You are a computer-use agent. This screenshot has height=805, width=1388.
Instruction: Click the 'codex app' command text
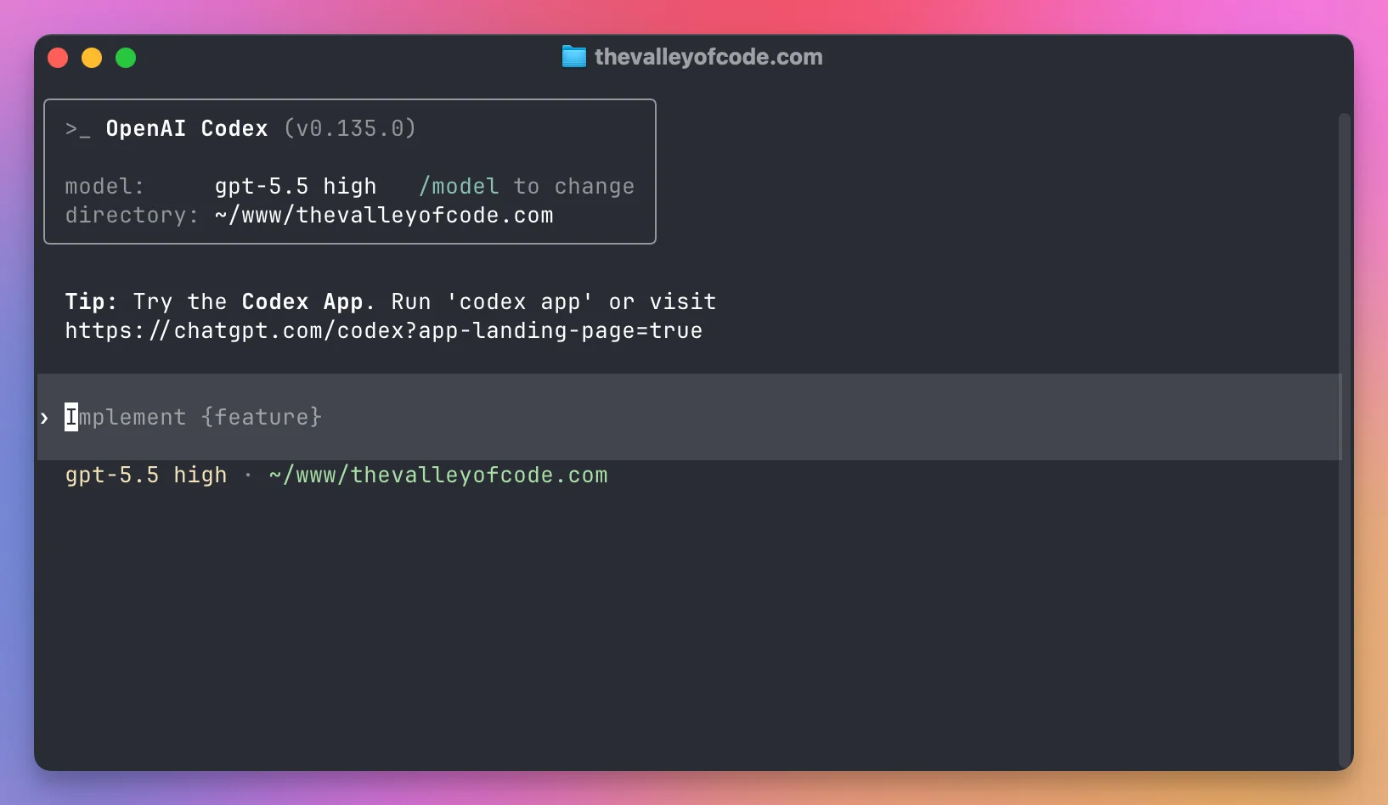520,301
